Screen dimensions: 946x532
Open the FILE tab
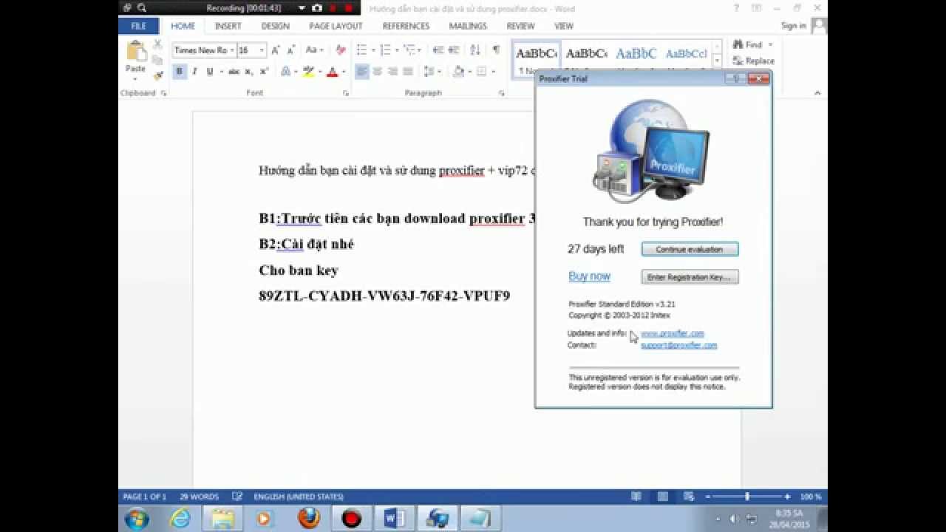click(x=138, y=26)
